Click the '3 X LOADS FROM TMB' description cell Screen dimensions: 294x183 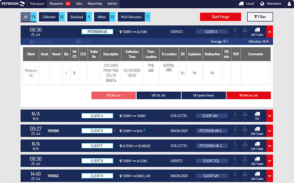click(x=111, y=73)
